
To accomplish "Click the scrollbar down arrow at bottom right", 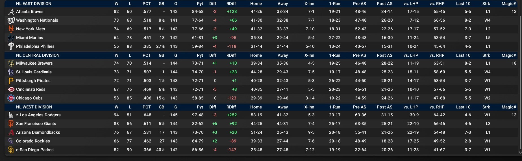I will coord(520,153).
